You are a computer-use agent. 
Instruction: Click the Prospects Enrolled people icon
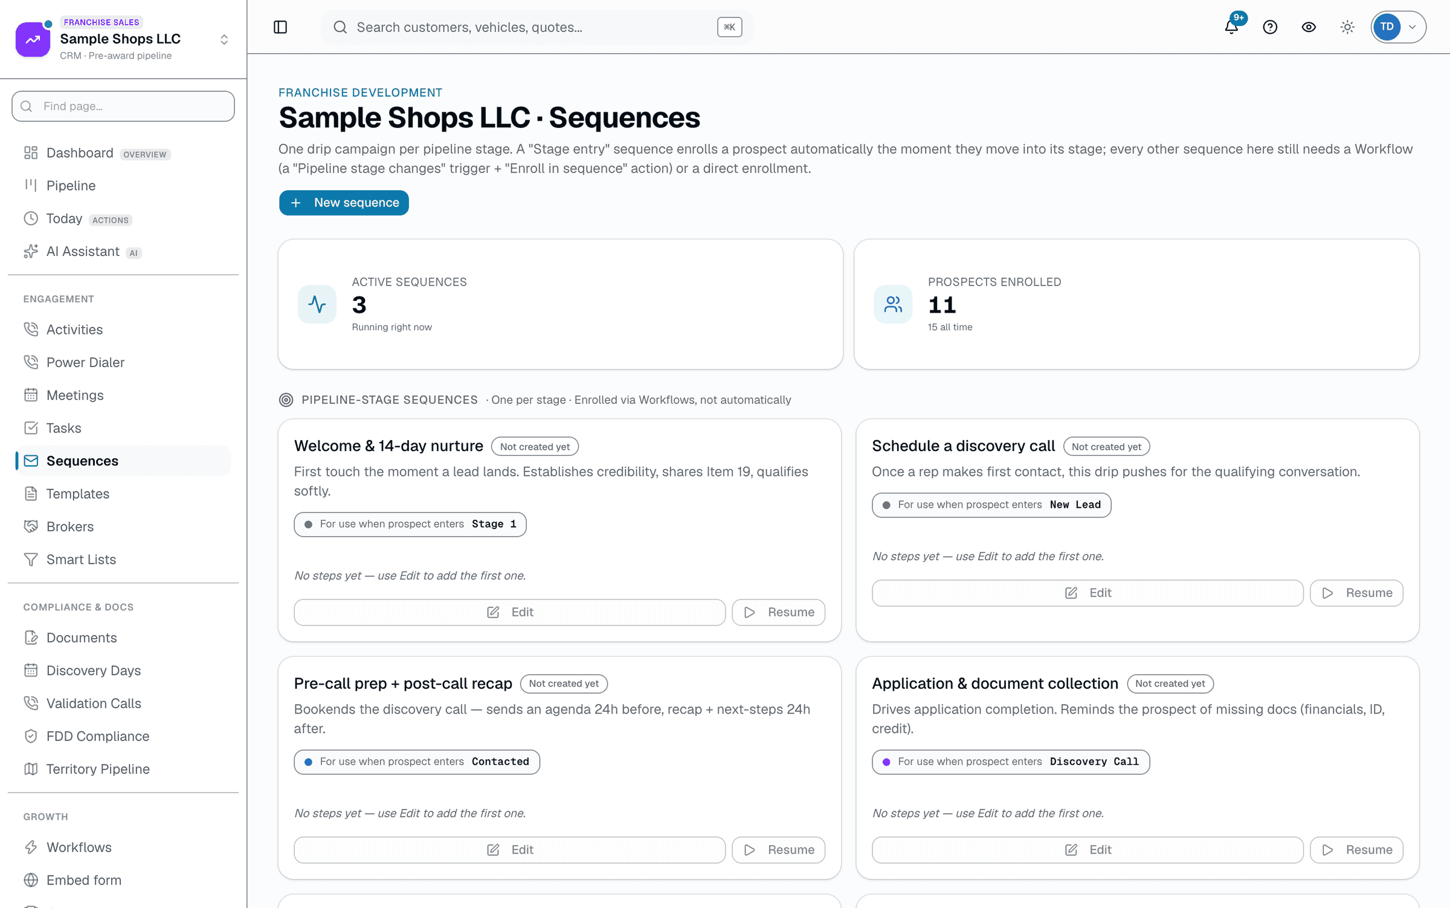pos(893,304)
